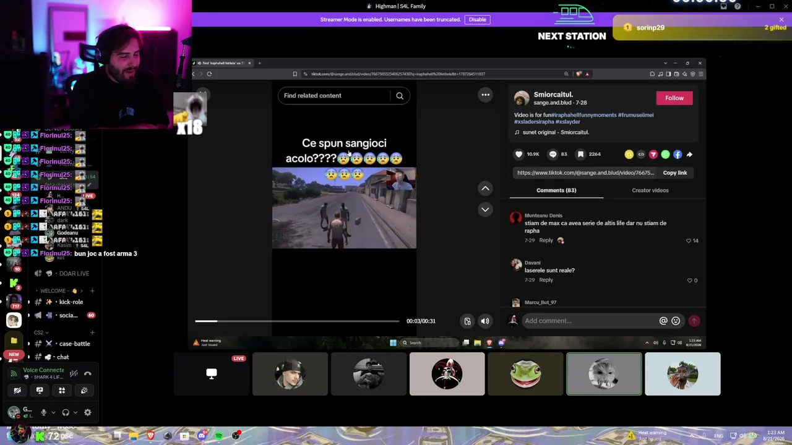The height and width of the screenshot is (445, 792).
Task: Click Smiorcaitul profile avatar
Action: tap(522, 98)
